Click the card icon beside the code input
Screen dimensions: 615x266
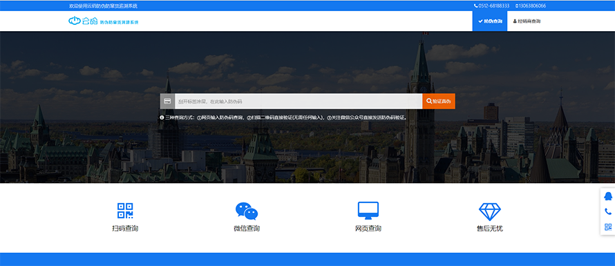pos(167,102)
